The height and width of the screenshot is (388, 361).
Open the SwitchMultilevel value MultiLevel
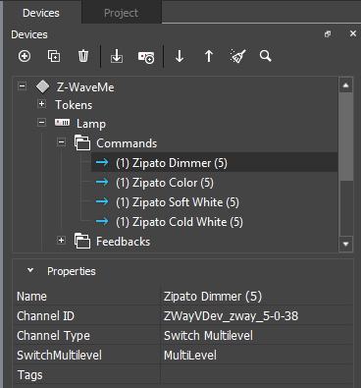click(x=257, y=356)
